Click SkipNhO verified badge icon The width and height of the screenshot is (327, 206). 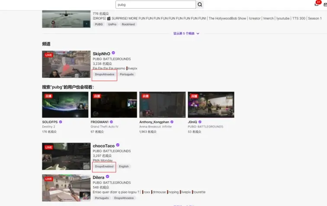pos(113,53)
